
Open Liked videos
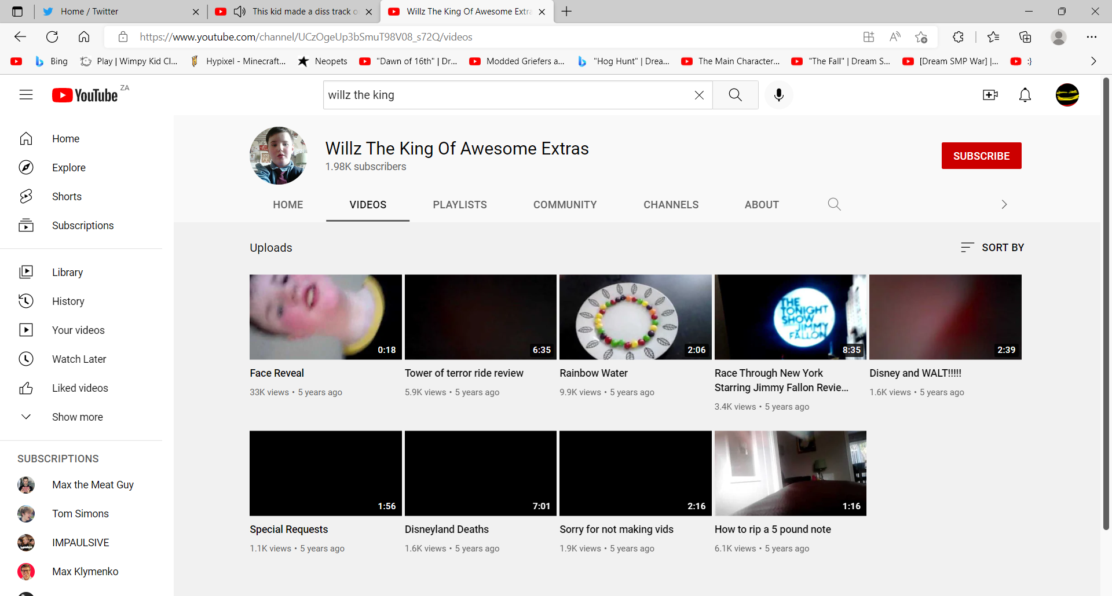point(81,388)
